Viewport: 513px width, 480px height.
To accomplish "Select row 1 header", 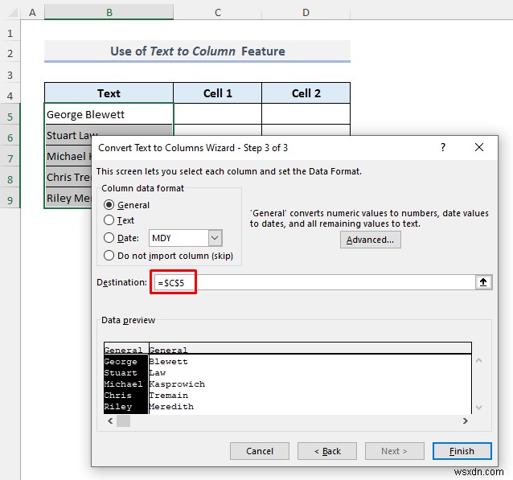I will pyautogui.click(x=10, y=33).
